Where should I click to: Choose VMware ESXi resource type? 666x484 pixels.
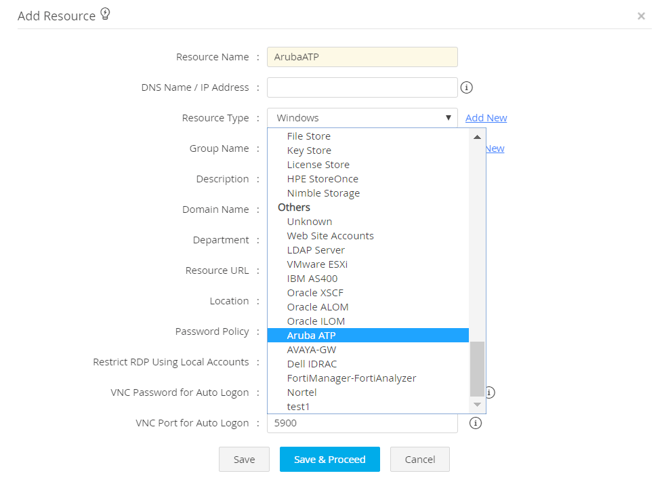click(x=317, y=264)
